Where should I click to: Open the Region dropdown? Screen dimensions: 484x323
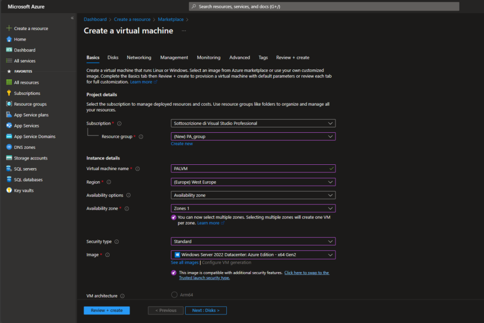[x=253, y=181]
